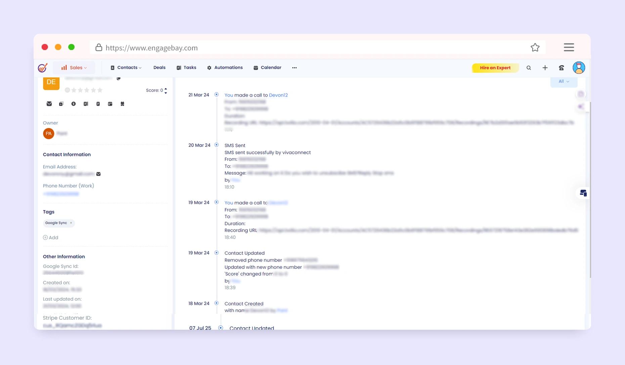Click the envelope icon in contact action row
The width and height of the screenshot is (625, 365).
[49, 104]
